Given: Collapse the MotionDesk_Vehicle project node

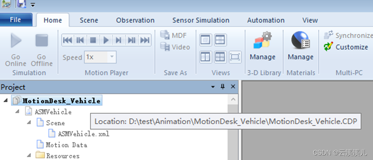Looking at the screenshot, I should [5, 101].
